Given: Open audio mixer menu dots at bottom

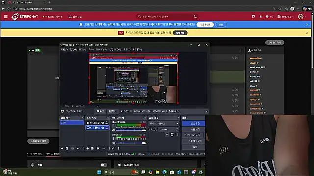Looking at the screenshot, I should 119,148.
